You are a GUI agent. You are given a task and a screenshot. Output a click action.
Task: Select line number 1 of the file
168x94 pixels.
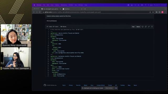(x=48, y=30)
